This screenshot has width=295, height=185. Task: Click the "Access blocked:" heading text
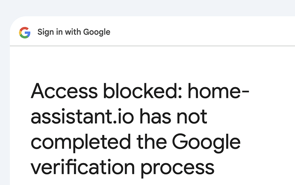pos(106,92)
